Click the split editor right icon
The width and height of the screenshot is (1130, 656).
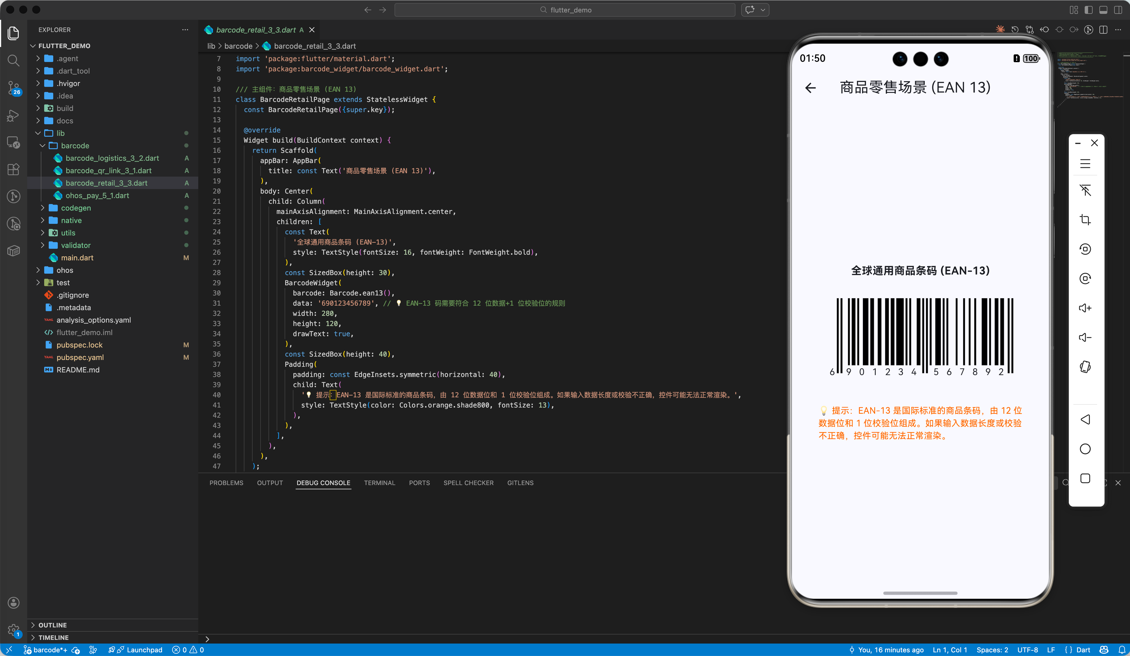(x=1104, y=29)
